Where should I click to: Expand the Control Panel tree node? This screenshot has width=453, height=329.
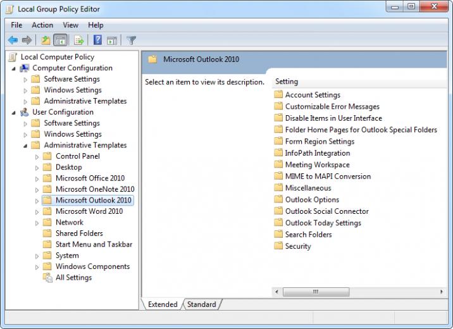click(x=37, y=157)
